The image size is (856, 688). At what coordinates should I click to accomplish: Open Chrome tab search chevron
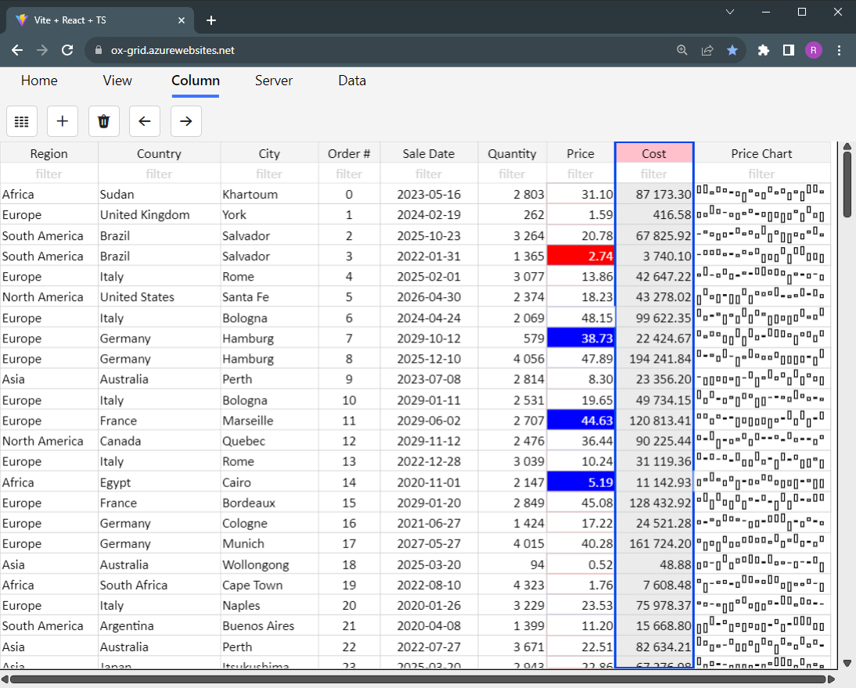click(730, 12)
